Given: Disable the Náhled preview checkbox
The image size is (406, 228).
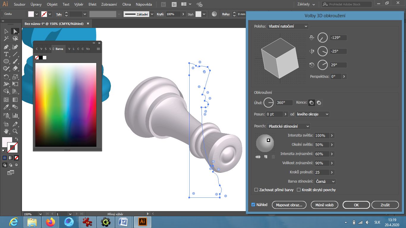Looking at the screenshot, I should [254, 205].
